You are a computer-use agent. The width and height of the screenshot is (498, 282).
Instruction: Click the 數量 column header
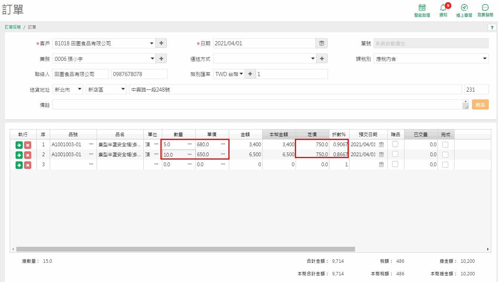point(179,135)
